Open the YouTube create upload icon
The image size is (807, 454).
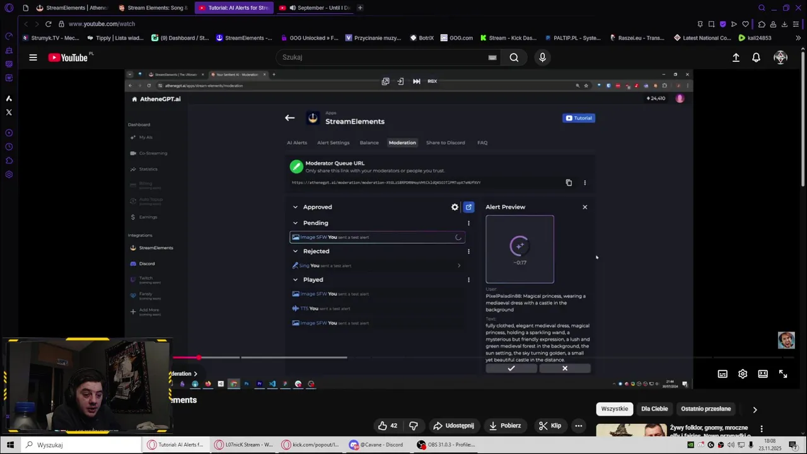pyautogui.click(x=736, y=57)
